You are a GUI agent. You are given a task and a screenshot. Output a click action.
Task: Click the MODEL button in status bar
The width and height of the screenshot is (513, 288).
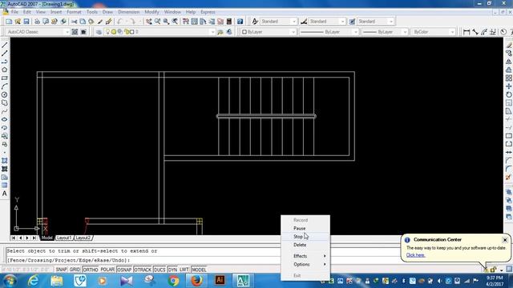199,270
